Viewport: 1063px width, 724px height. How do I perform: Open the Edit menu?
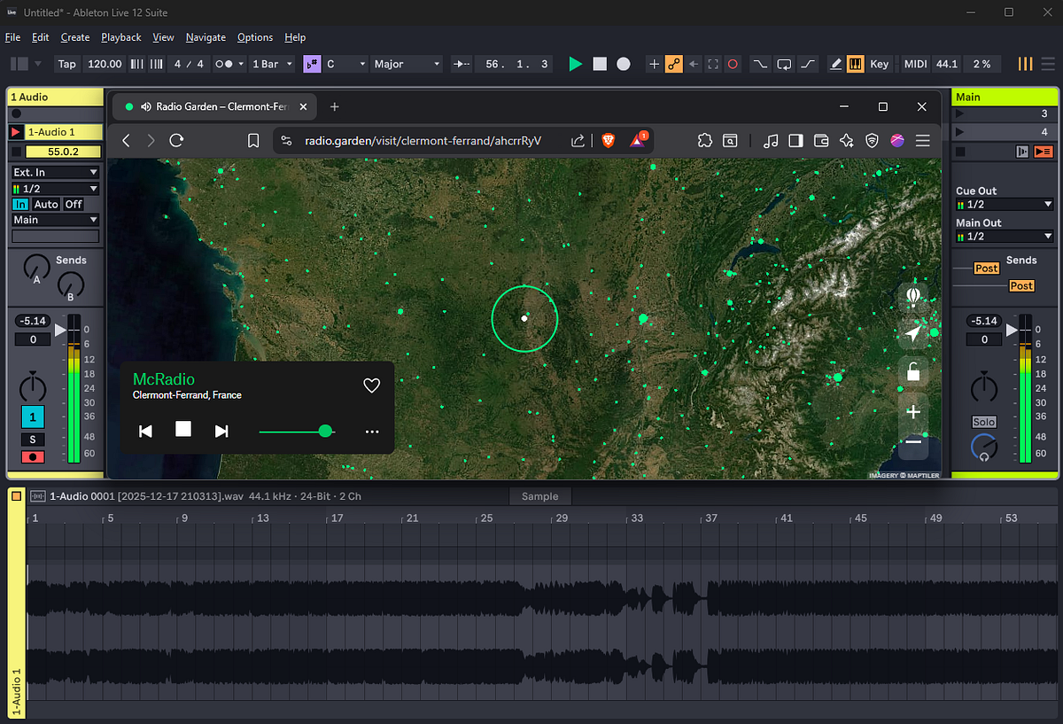tap(40, 37)
